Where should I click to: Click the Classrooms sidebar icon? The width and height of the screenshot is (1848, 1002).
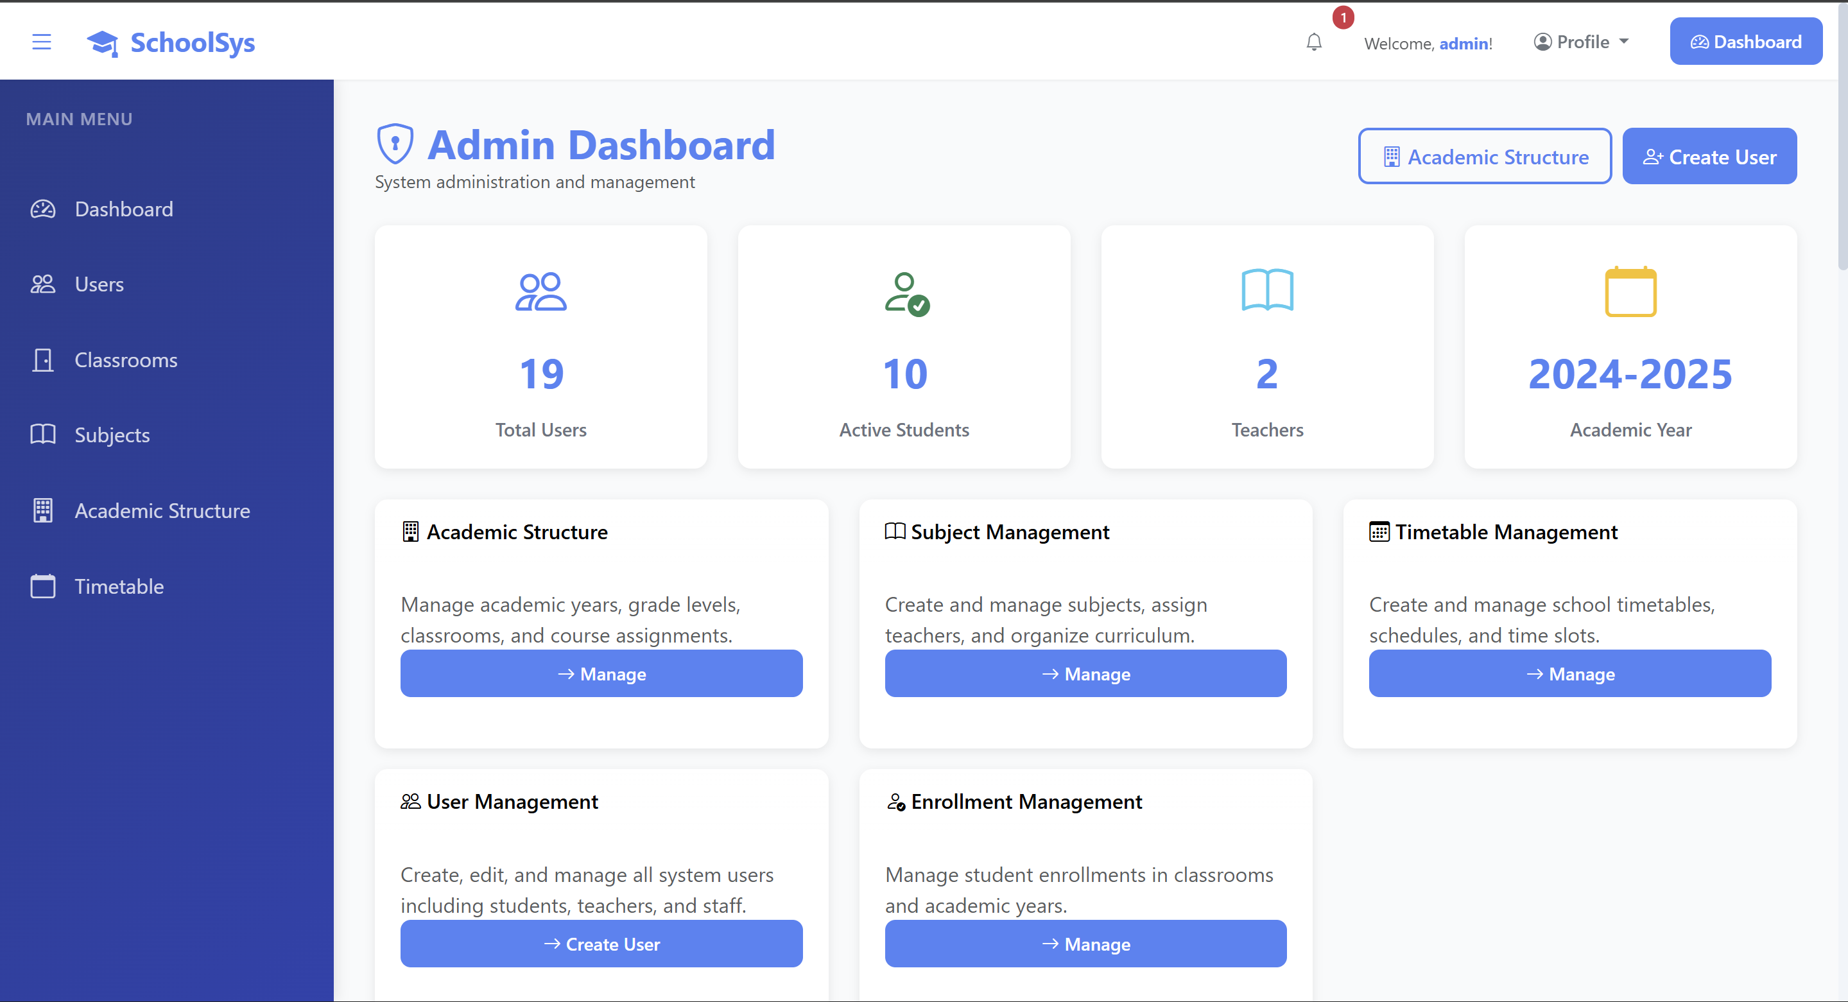tap(42, 359)
